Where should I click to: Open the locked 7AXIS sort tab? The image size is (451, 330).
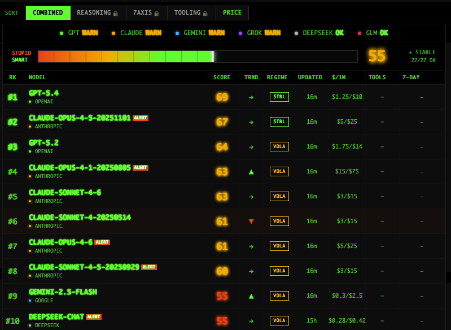147,13
